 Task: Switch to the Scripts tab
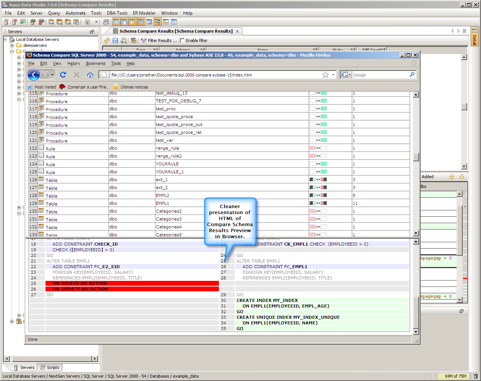coord(50,367)
